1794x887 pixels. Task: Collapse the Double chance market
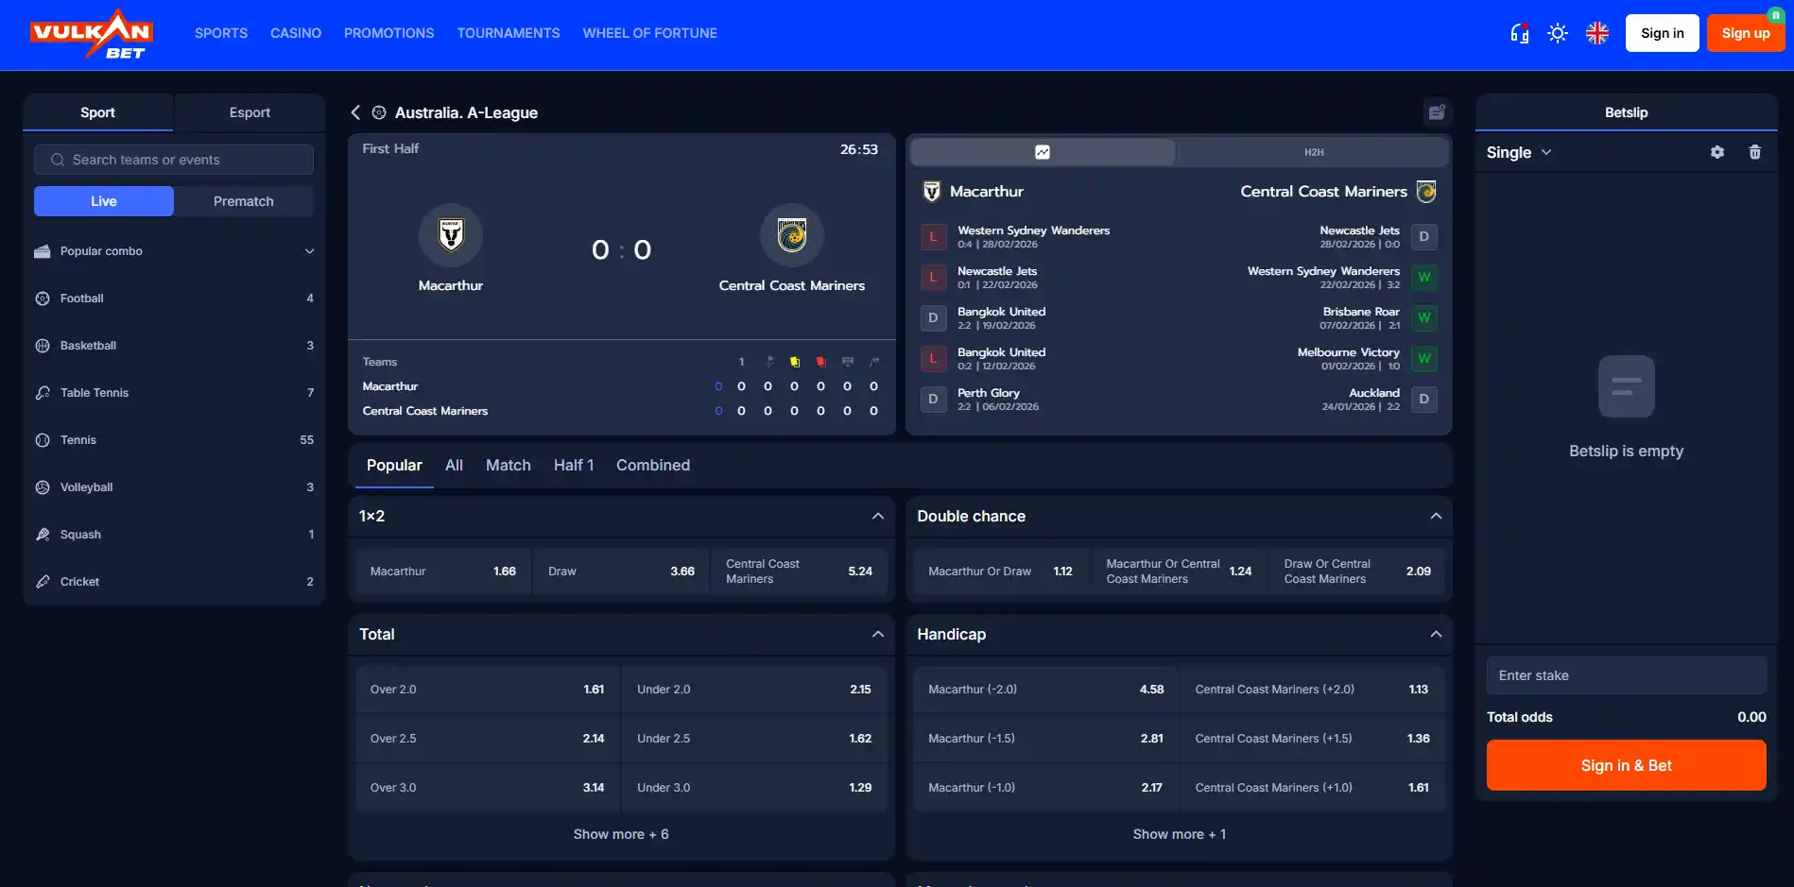1436,516
